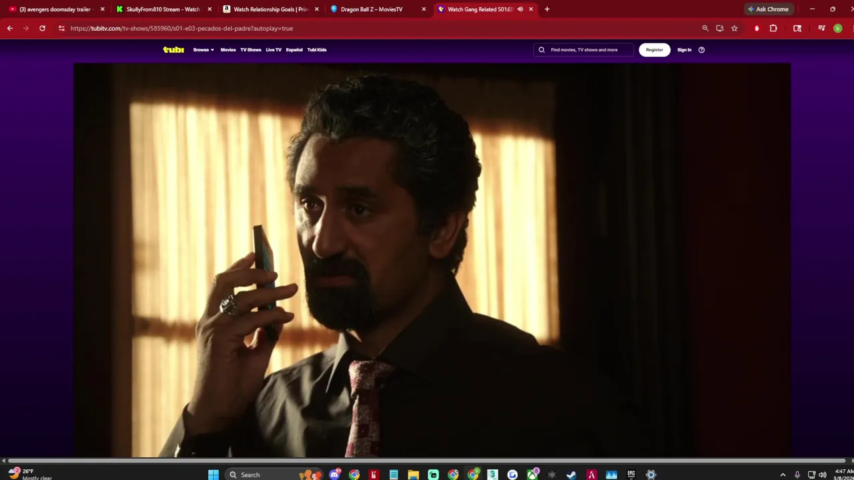Click the Sign In link
Screen dimensions: 854x480
(x=685, y=49)
